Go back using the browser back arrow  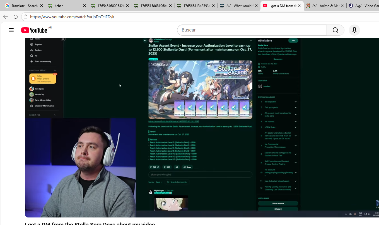pyautogui.click(x=6, y=17)
